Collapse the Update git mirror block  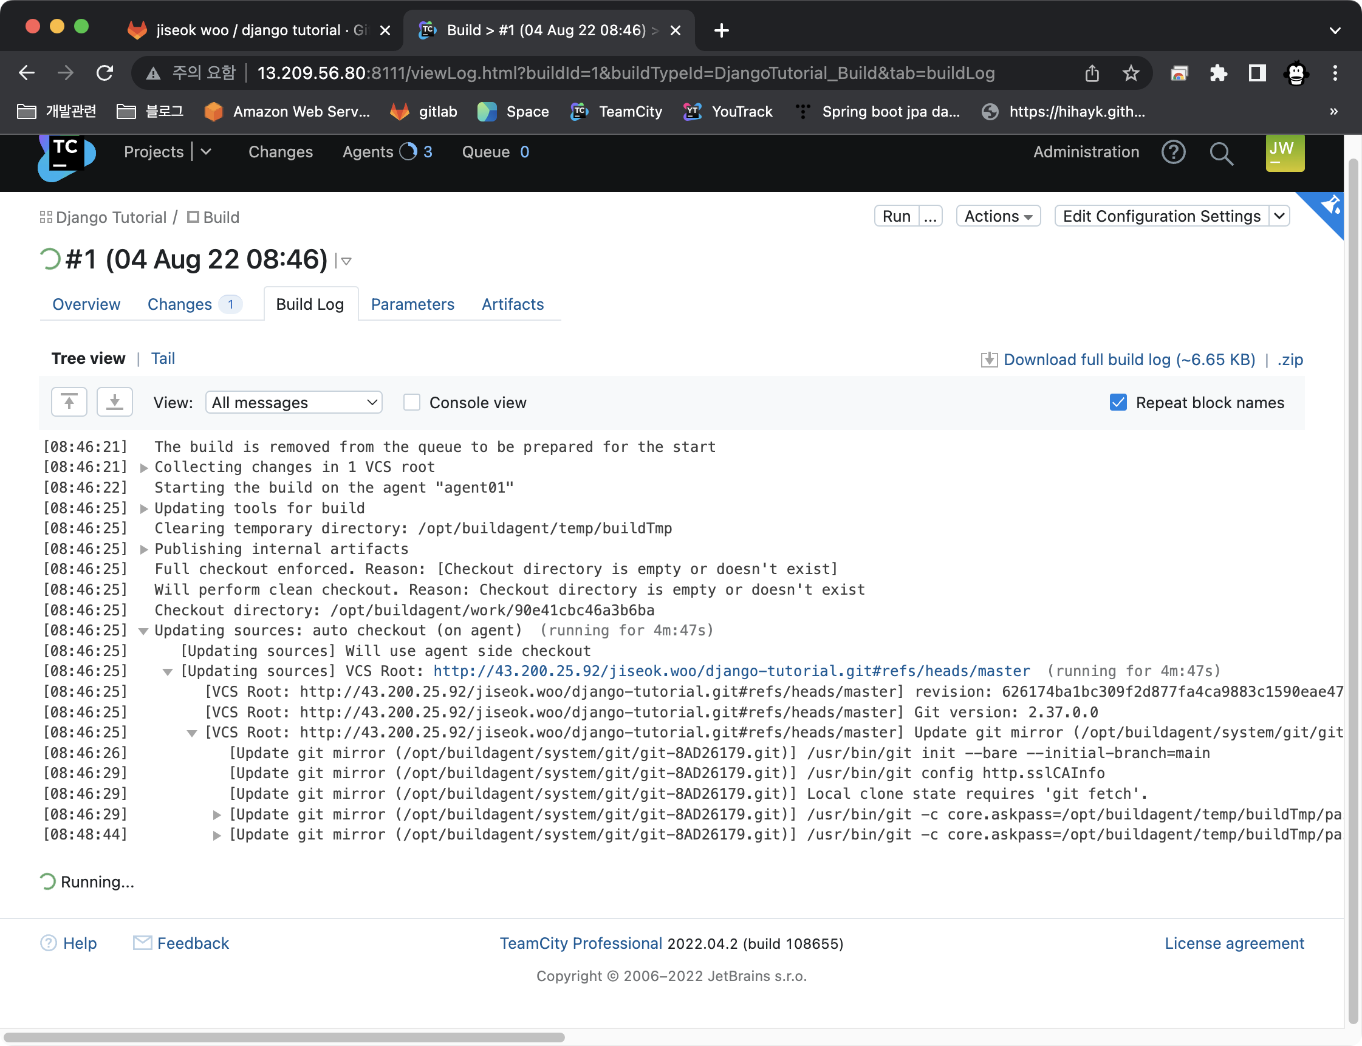(x=192, y=733)
